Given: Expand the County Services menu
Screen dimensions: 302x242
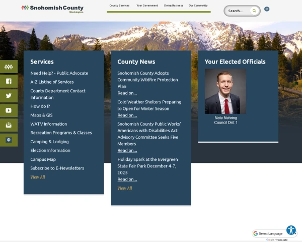Looking at the screenshot, I should [x=119, y=6].
